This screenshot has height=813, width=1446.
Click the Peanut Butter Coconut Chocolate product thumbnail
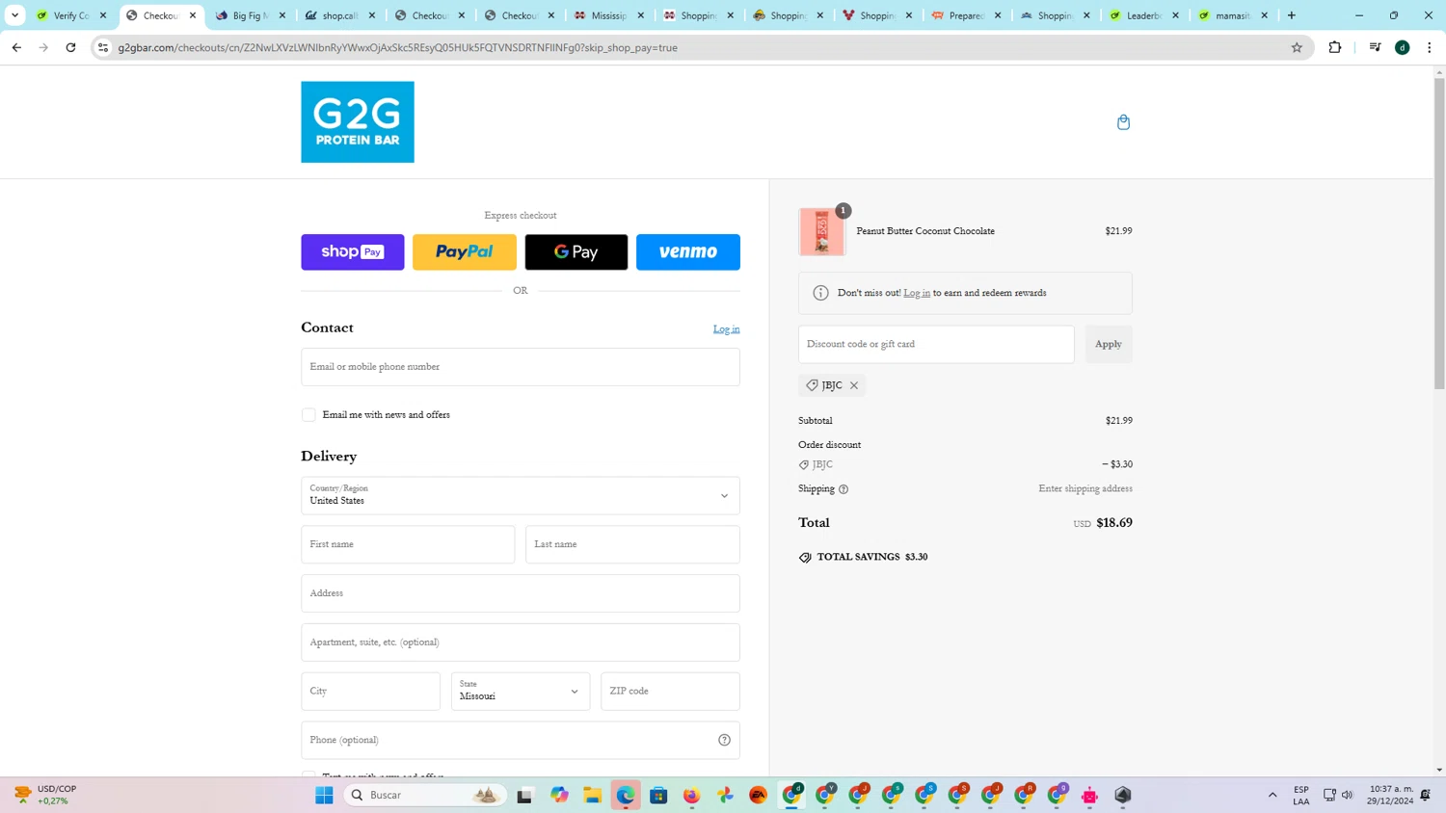tap(822, 232)
